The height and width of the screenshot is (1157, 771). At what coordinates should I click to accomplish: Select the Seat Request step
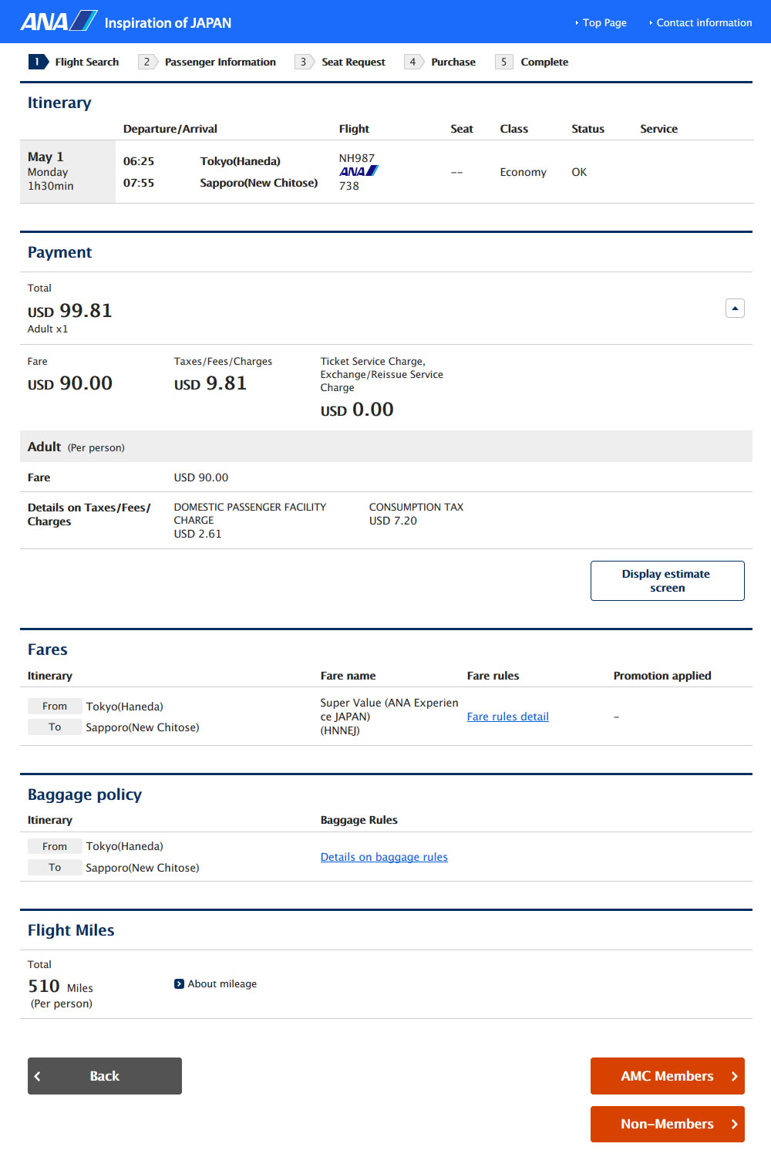[x=353, y=62]
